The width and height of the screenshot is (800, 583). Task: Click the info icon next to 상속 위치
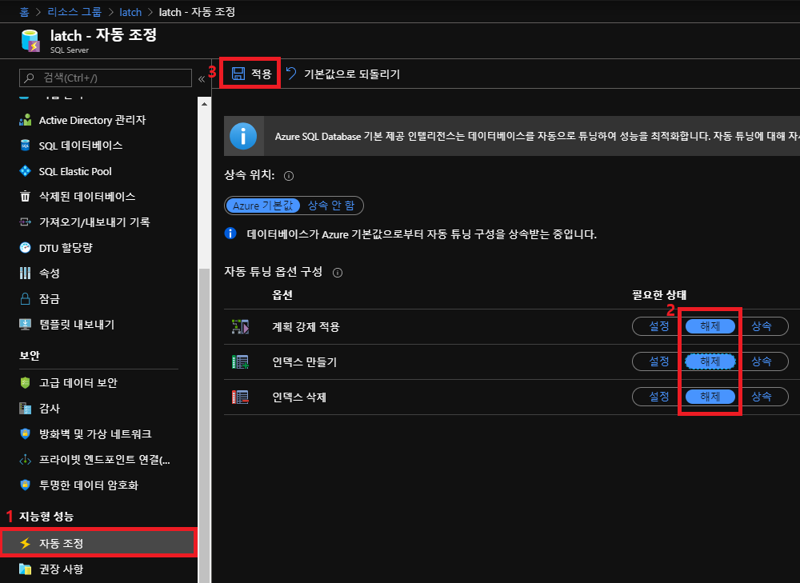[289, 176]
